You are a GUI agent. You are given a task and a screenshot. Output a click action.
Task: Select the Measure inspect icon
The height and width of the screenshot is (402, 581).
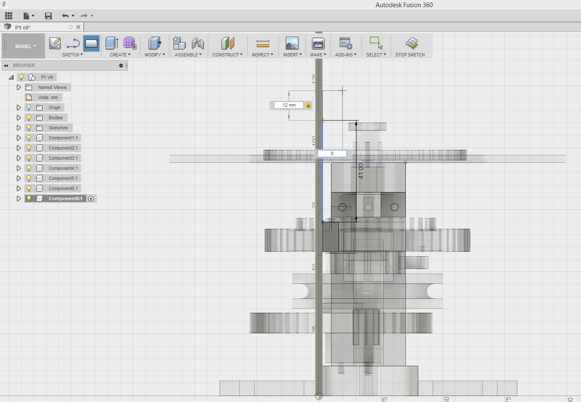point(263,43)
